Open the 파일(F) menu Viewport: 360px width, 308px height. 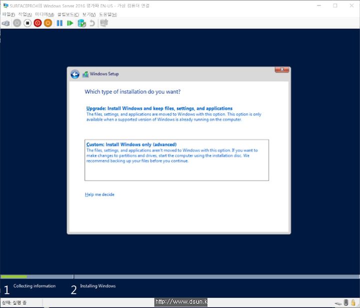click(x=8, y=14)
